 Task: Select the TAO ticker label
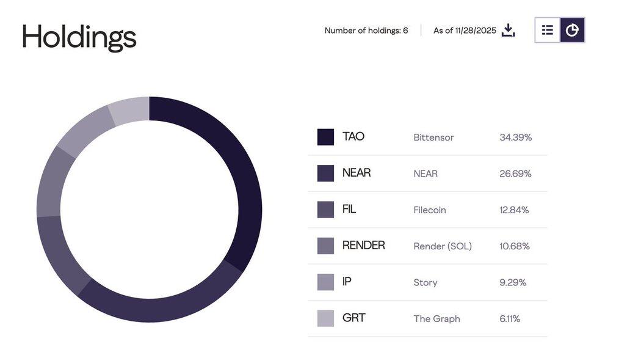pyautogui.click(x=353, y=136)
